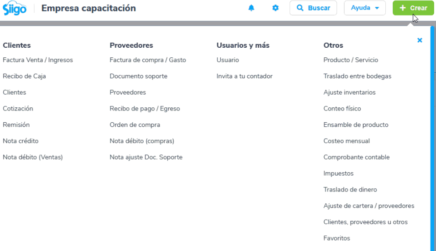Select Producto / Servicio

[x=351, y=60]
